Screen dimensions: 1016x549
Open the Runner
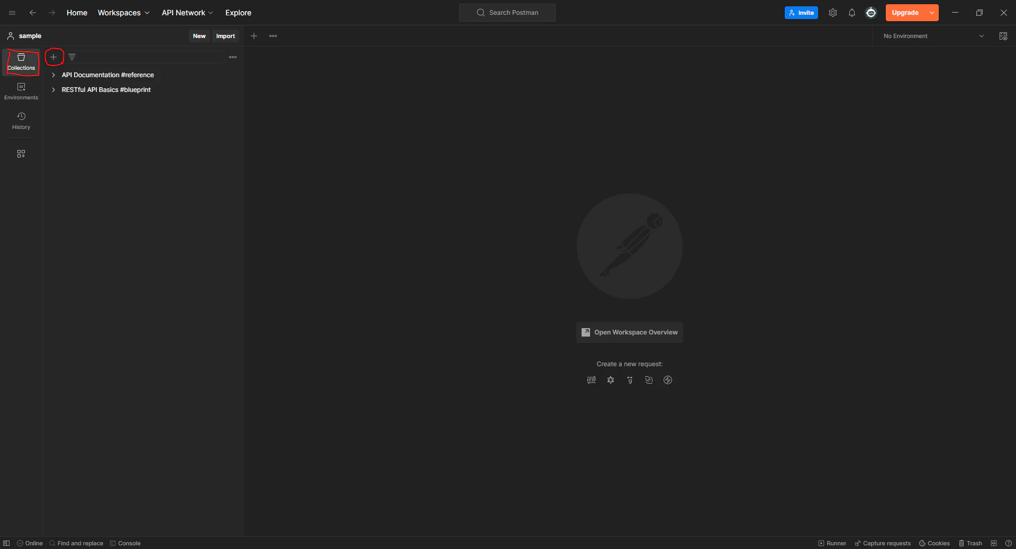pos(832,543)
